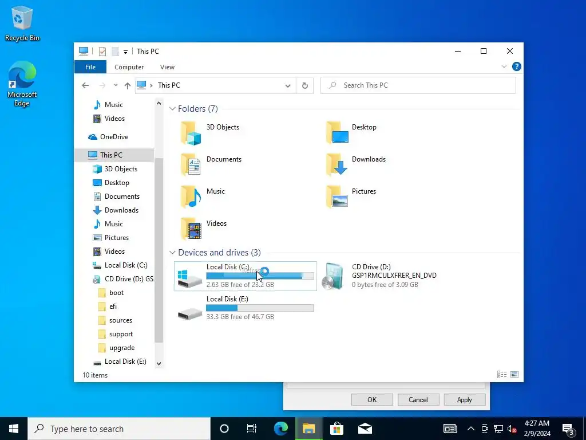Click the News and interests tray icon
Image resolution: width=586 pixels, height=440 pixels.
tap(450, 429)
